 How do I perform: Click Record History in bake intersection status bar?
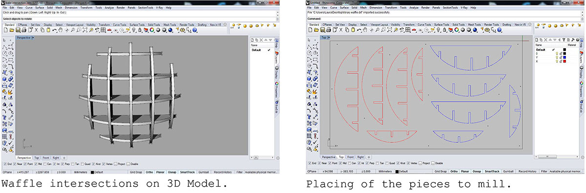click(x=222, y=172)
